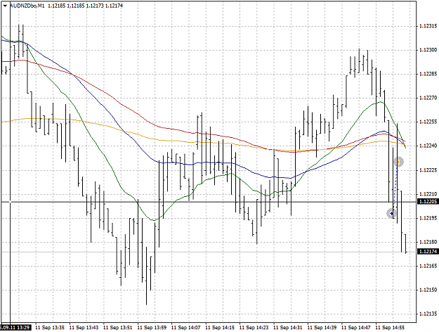Select the orange trade exit arrow marker
Viewport: 439px width, 332px height.
pyautogui.click(x=398, y=162)
